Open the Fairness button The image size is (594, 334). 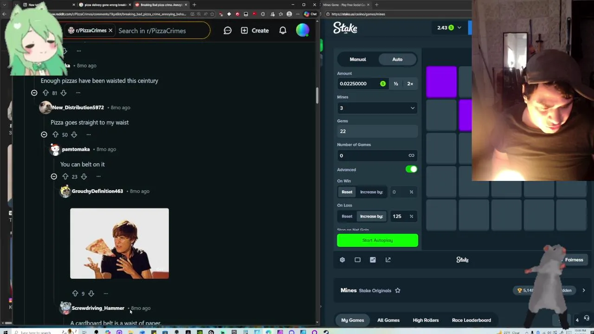tap(574, 260)
